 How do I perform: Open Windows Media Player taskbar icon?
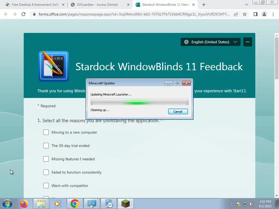coord(57,204)
